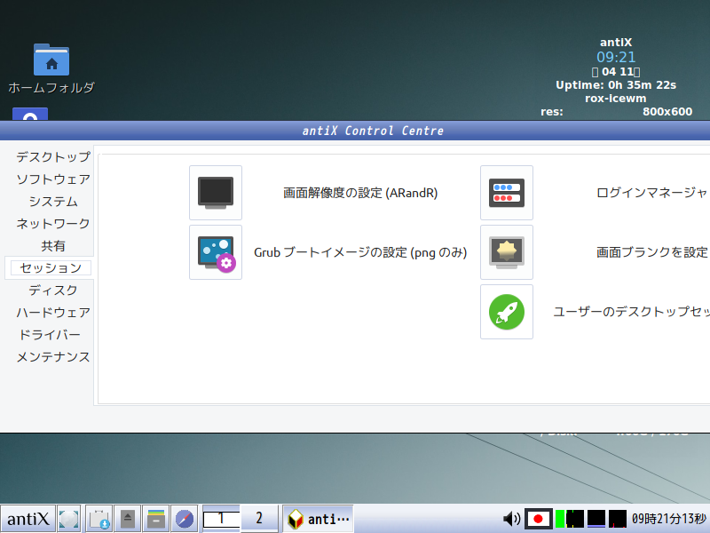Screen dimensions: 710x533
Task: Click 画面解像度の設定 (ARandR) label
Action: point(360,193)
